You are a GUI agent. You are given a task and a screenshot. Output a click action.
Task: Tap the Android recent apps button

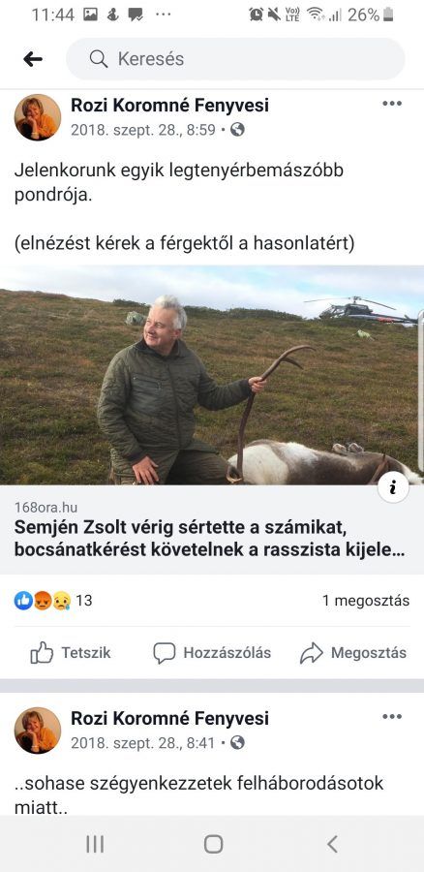(95, 844)
